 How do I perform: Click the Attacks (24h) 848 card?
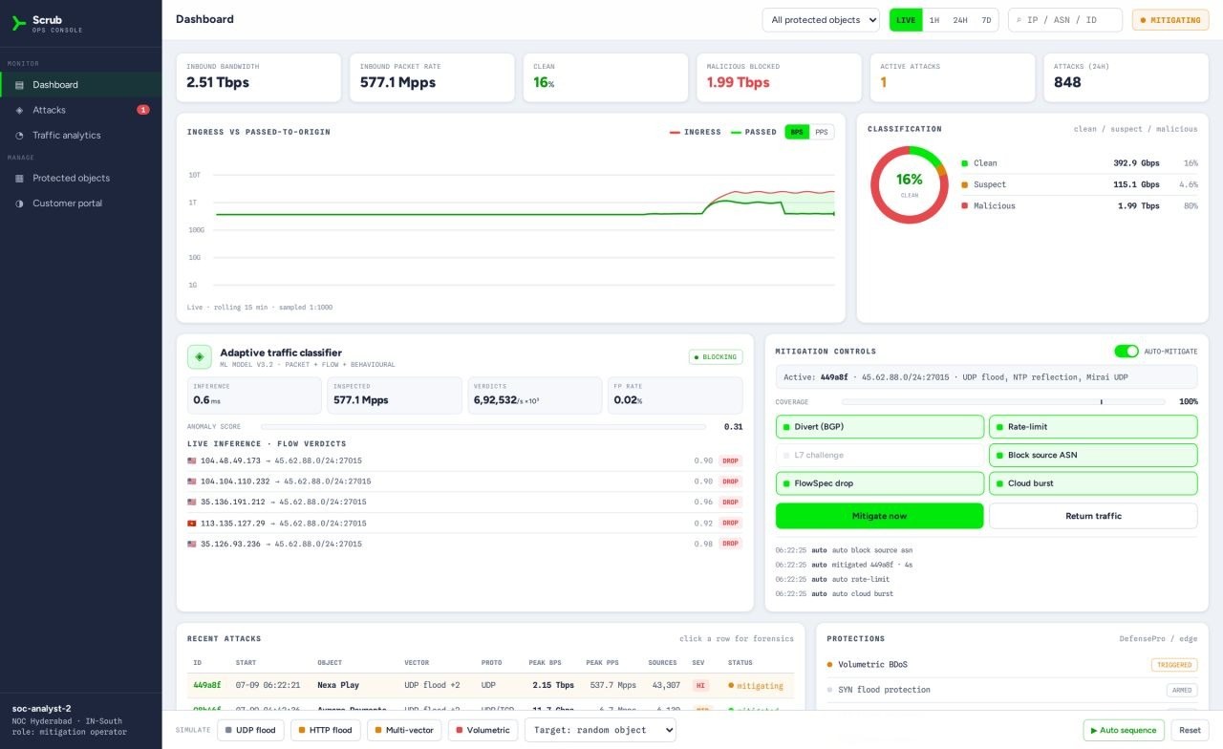pos(1126,77)
